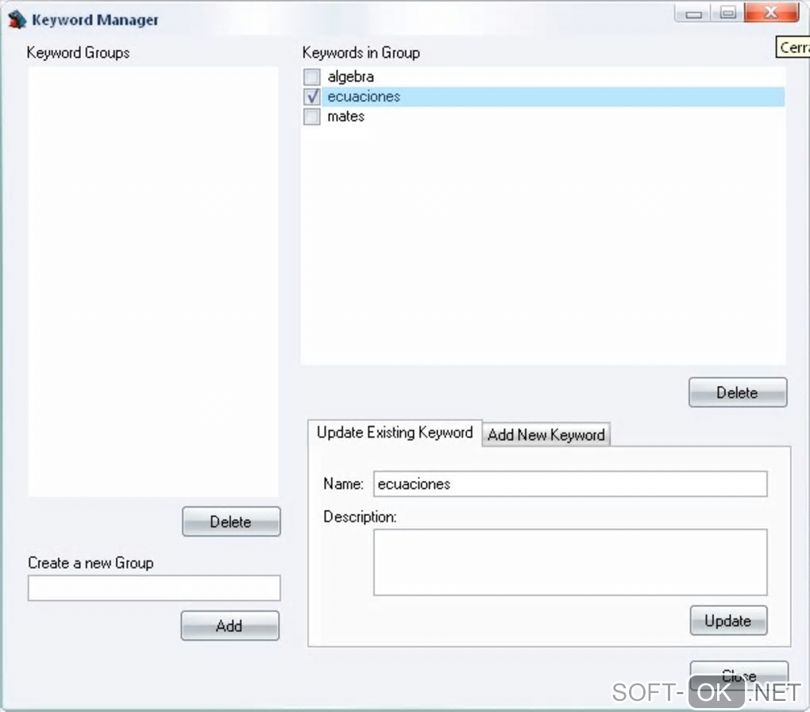The height and width of the screenshot is (712, 810).
Task: Click the Update button
Action: point(728,621)
